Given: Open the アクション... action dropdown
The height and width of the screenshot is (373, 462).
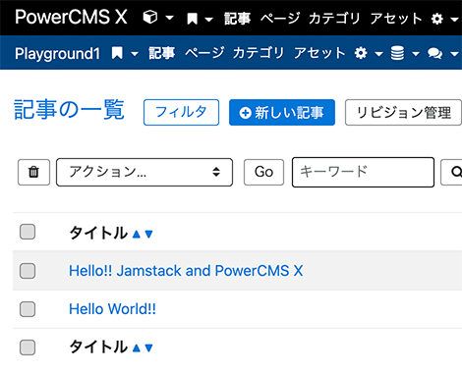Looking at the screenshot, I should coord(144,172).
